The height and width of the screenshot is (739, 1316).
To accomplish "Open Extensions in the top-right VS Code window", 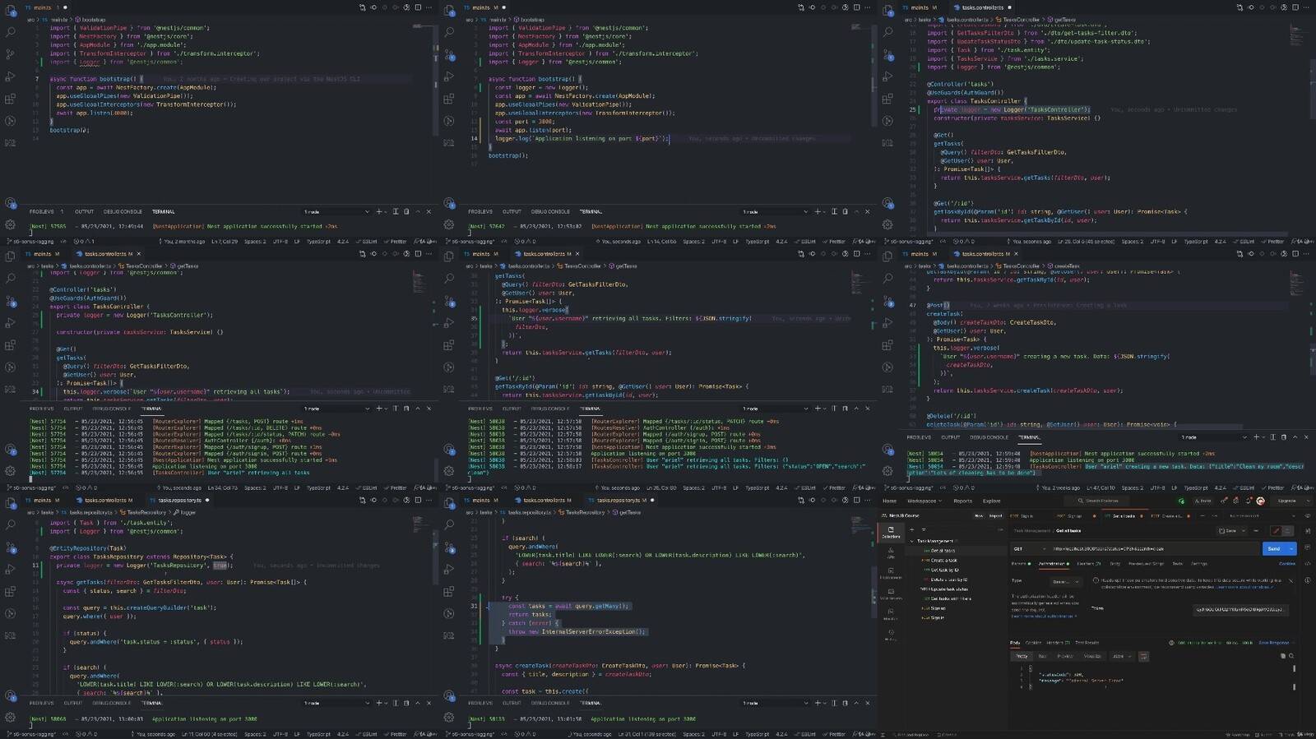I will click(887, 99).
